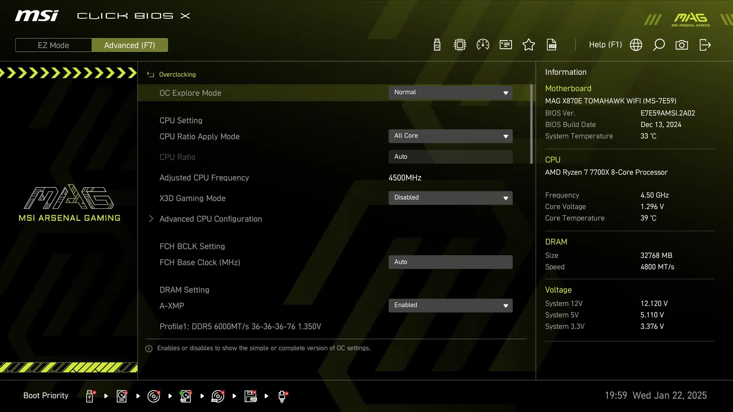
Task: Click the MSI logo
Action: (37, 16)
